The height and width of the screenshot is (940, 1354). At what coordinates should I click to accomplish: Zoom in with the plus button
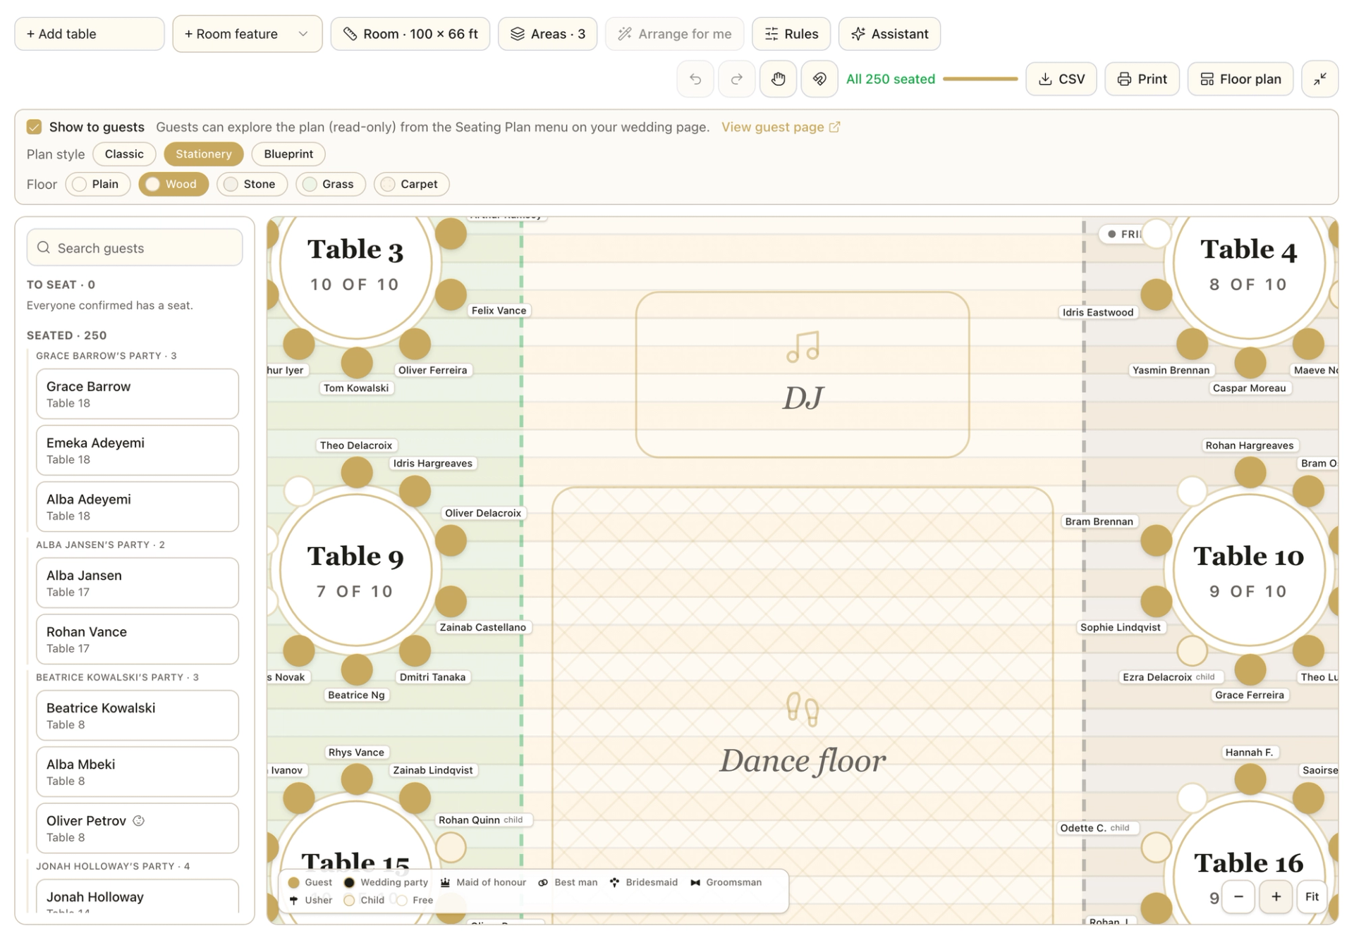[x=1276, y=896]
